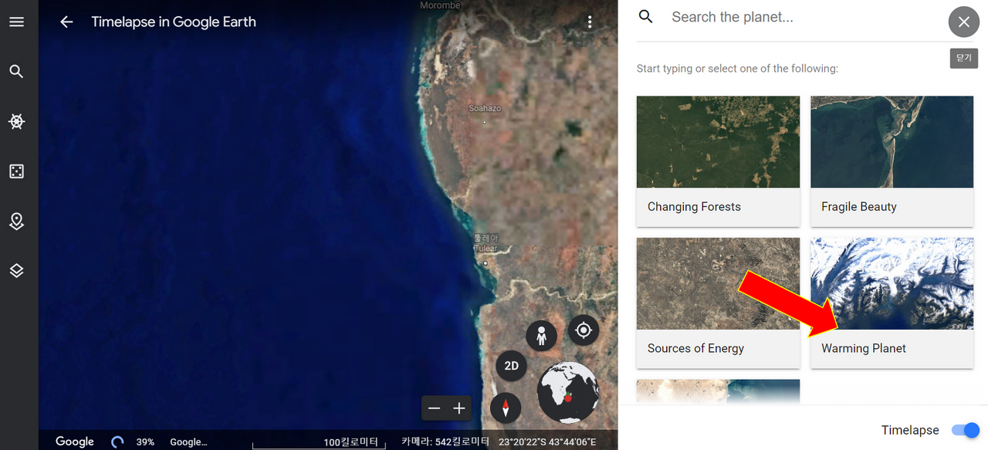The height and width of the screenshot is (450, 988).
Task: Close the search panel with X button
Action: pos(963,22)
